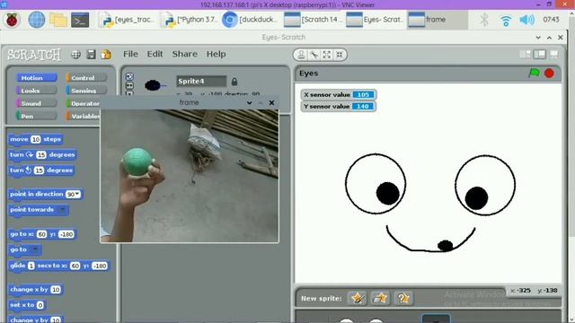
Task: Launch web browser globe icon in taskbar
Action: coord(37,20)
